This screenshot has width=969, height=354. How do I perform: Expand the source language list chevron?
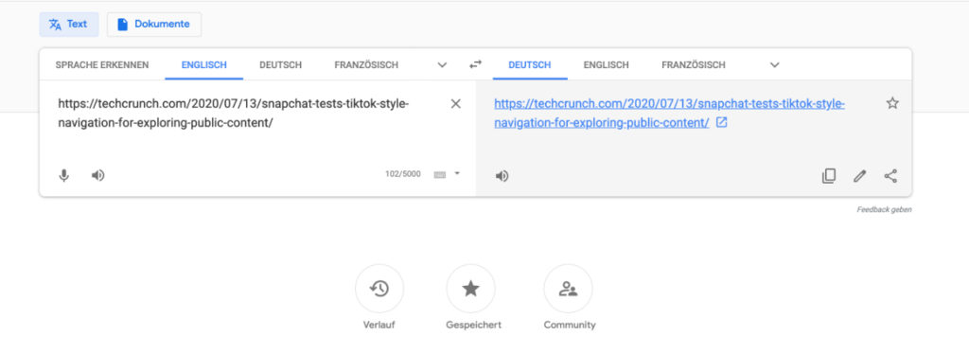[x=442, y=65]
